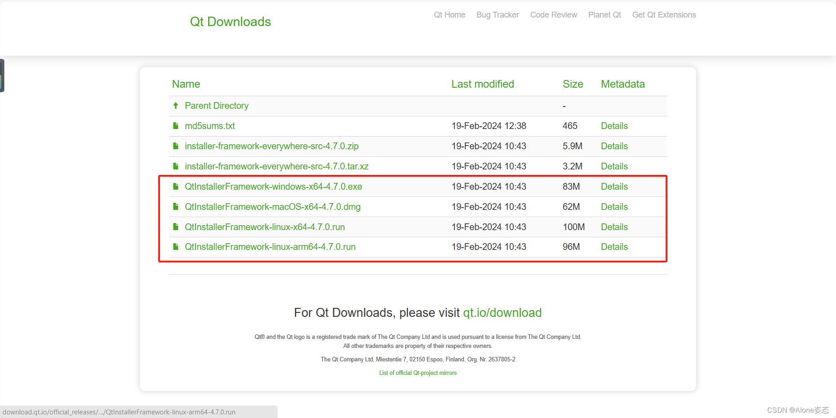View Details for the src zip archive

(x=614, y=146)
